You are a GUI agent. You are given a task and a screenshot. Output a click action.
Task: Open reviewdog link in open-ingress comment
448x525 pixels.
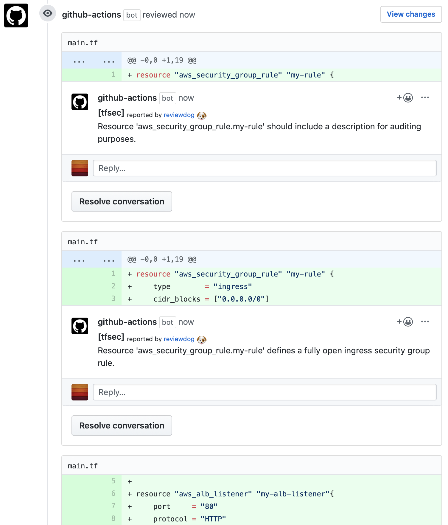tap(179, 339)
